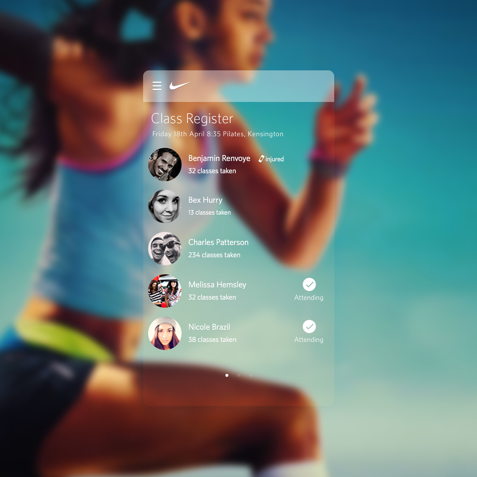Open the hamburger menu
The image size is (477, 477).
pyautogui.click(x=157, y=86)
